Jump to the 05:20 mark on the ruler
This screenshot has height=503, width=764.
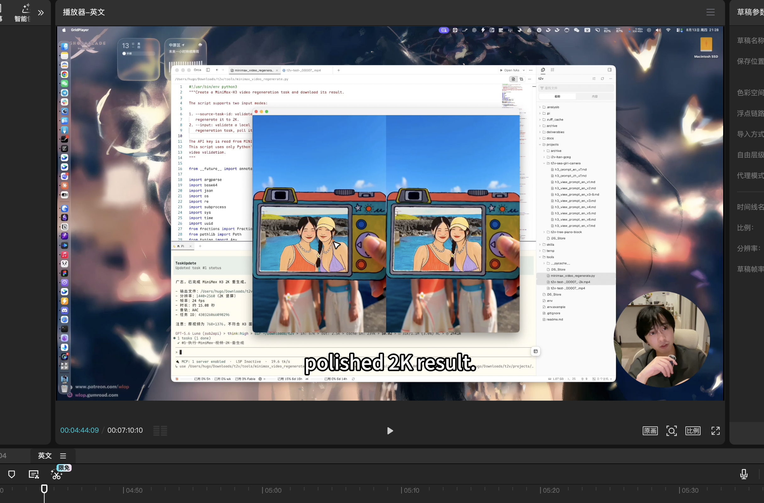(551, 490)
